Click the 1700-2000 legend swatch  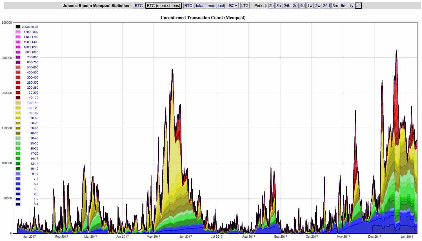pos(18,32)
